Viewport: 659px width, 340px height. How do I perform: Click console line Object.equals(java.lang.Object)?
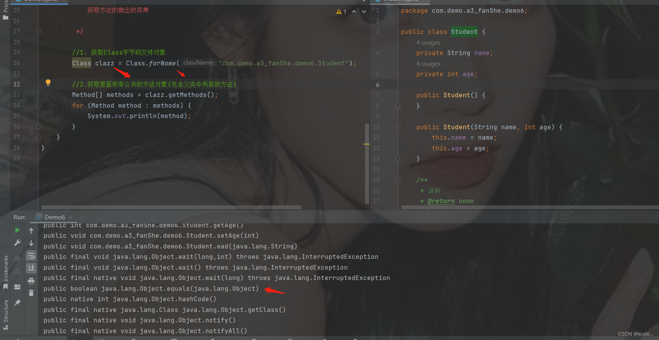coord(151,288)
